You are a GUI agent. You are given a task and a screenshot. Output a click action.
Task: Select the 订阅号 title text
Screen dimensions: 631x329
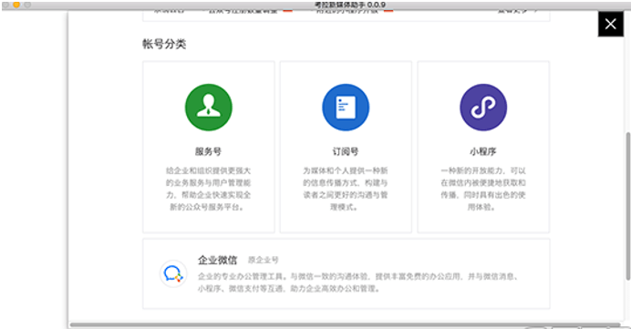point(346,151)
